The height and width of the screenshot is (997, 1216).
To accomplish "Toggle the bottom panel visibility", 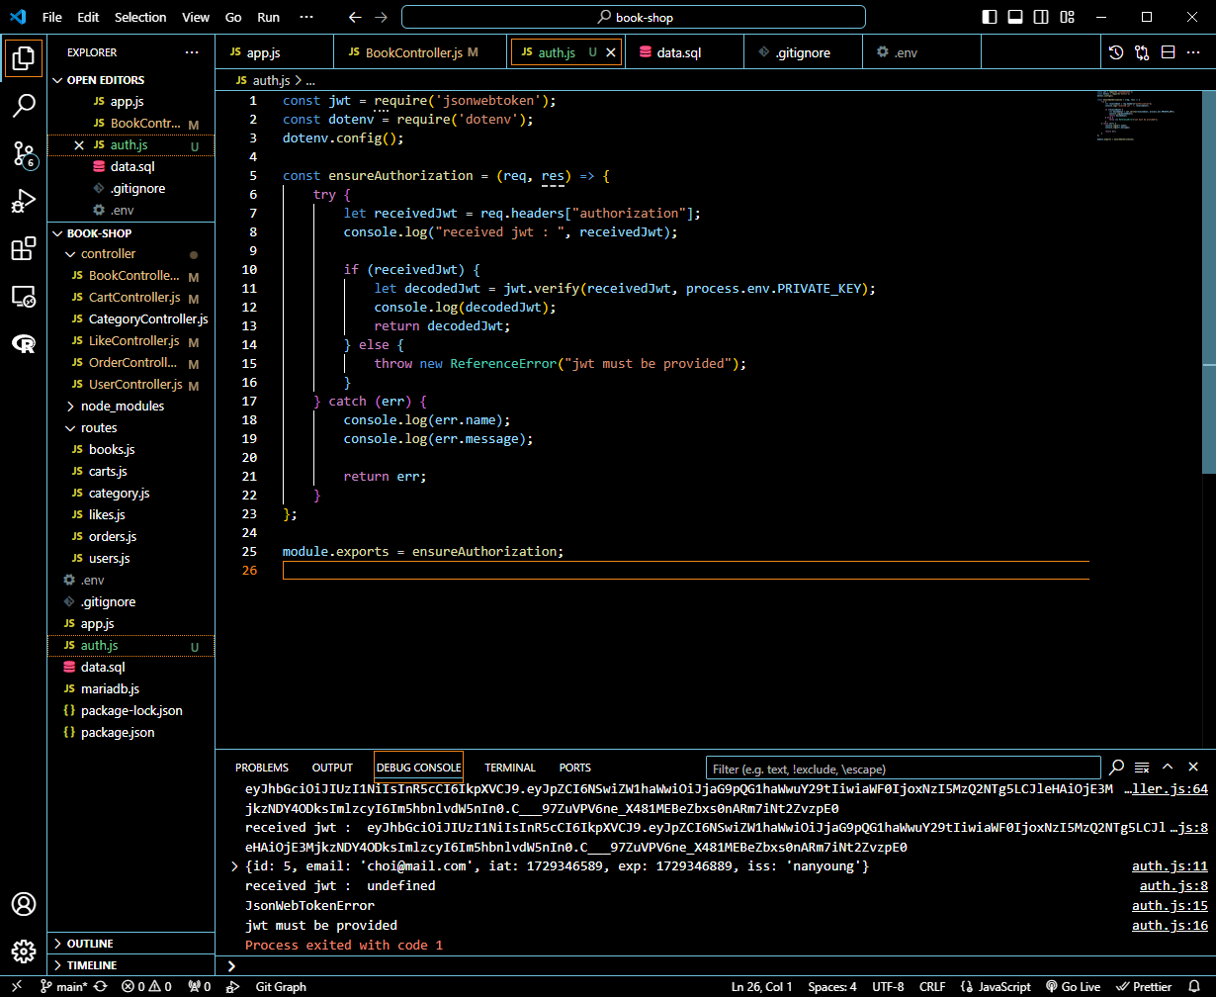I will point(1015,17).
